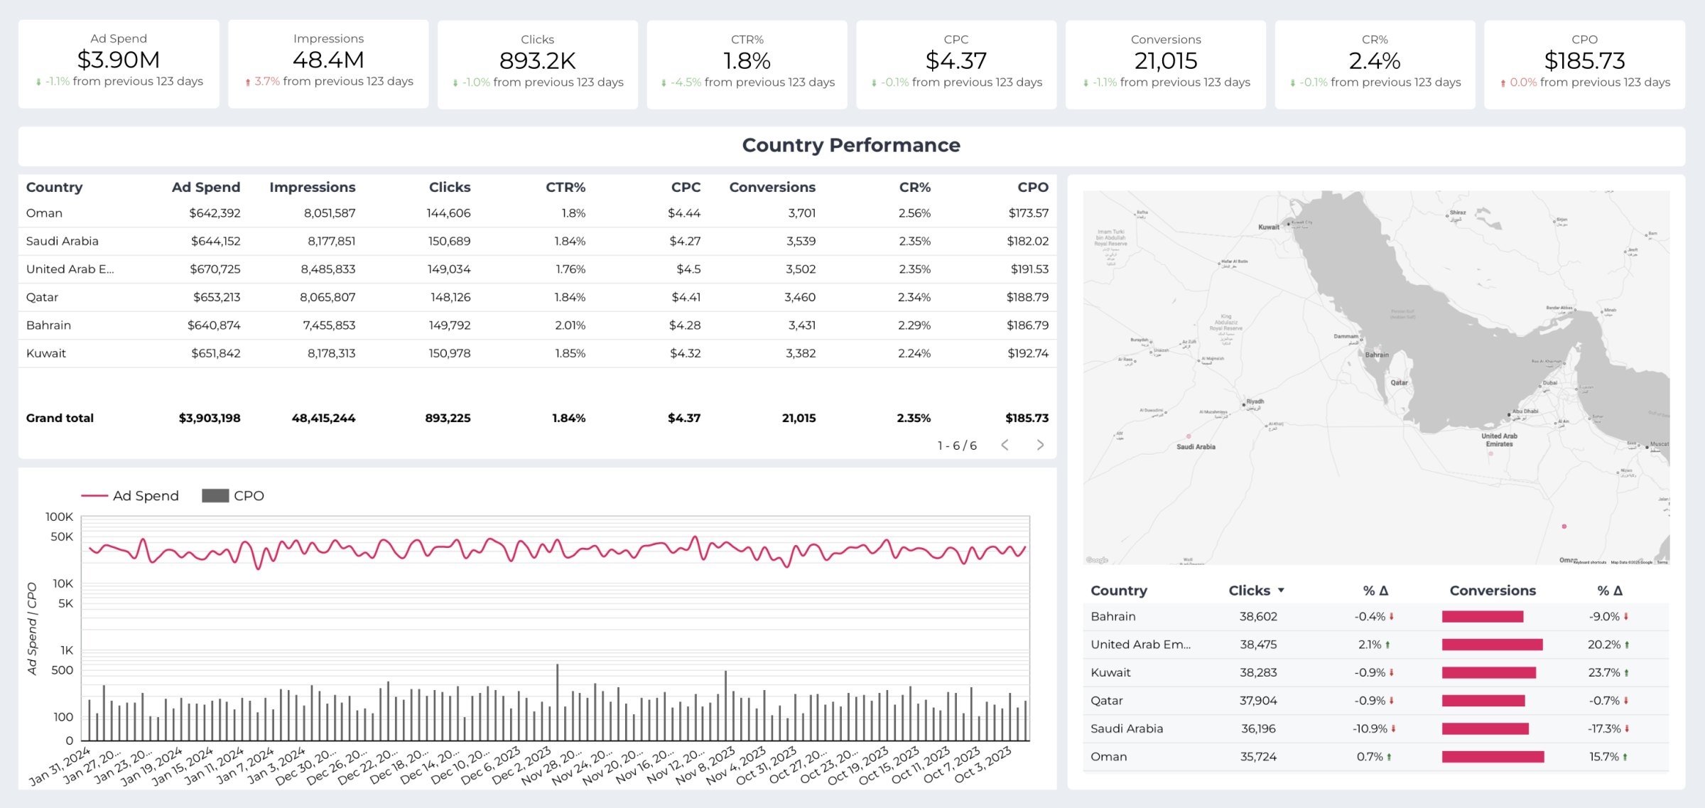Screen dimensions: 1705x808
Task: Sort lower table by Conversions header
Action: [x=1492, y=591]
